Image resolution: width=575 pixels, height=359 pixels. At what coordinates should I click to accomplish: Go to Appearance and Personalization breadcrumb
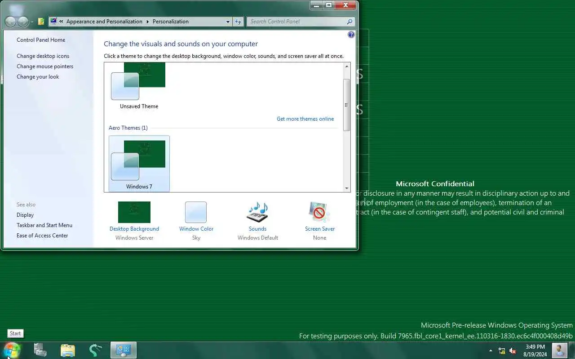[x=104, y=22]
